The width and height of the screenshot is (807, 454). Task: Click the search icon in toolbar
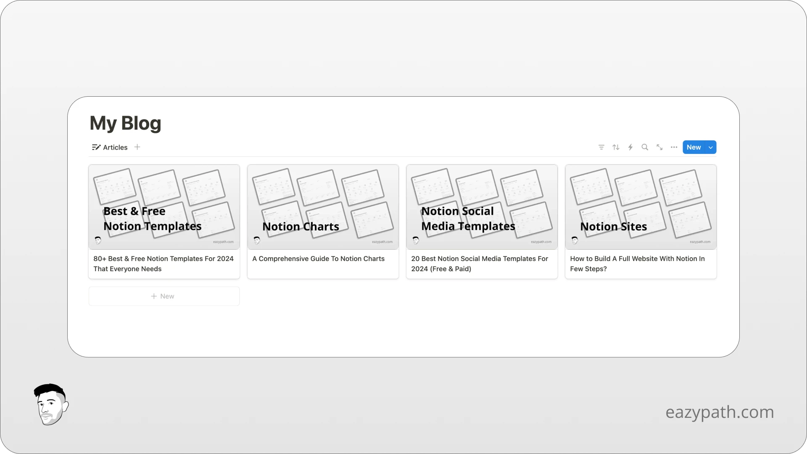click(645, 147)
